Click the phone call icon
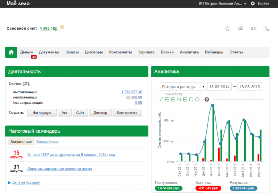This screenshot has height=196, width=278. (267, 29)
